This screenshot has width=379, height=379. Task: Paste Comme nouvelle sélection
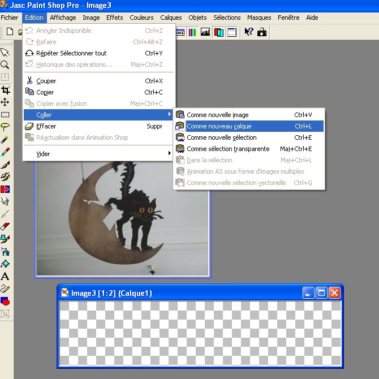click(x=249, y=137)
